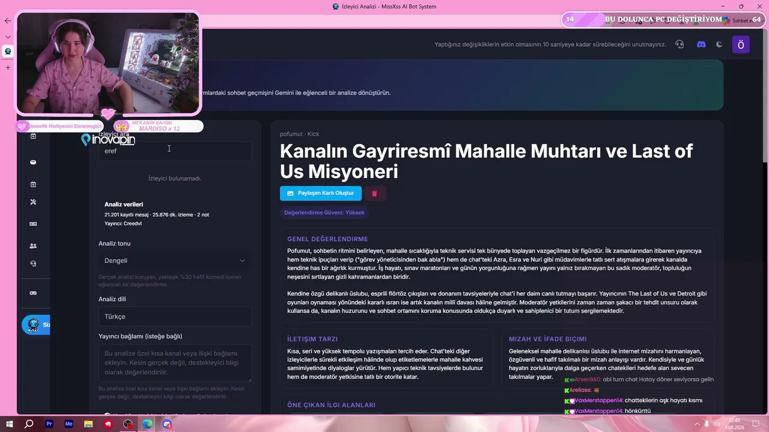This screenshot has height=432, width=769.
Task: Click the GENEL DEĞERLENDİRME heading
Action: [x=327, y=239]
